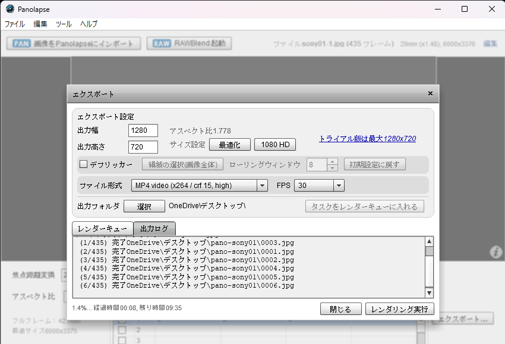This screenshot has width=505, height=344.
Task: Click the 出力幅 input field
Action: [x=143, y=130]
